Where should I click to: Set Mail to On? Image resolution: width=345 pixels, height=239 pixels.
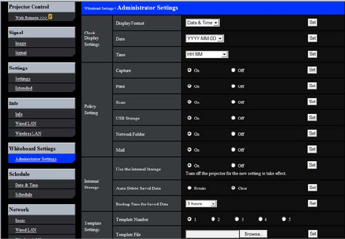[x=189, y=149]
